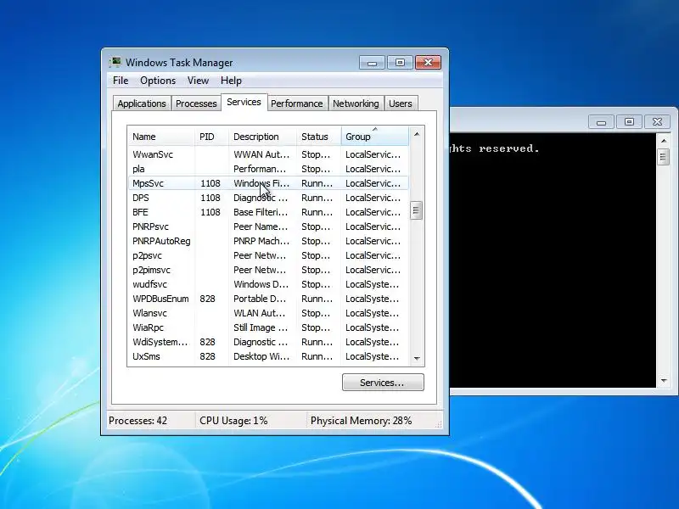Switch to the Processes tab
679x509 pixels.
[x=196, y=103]
